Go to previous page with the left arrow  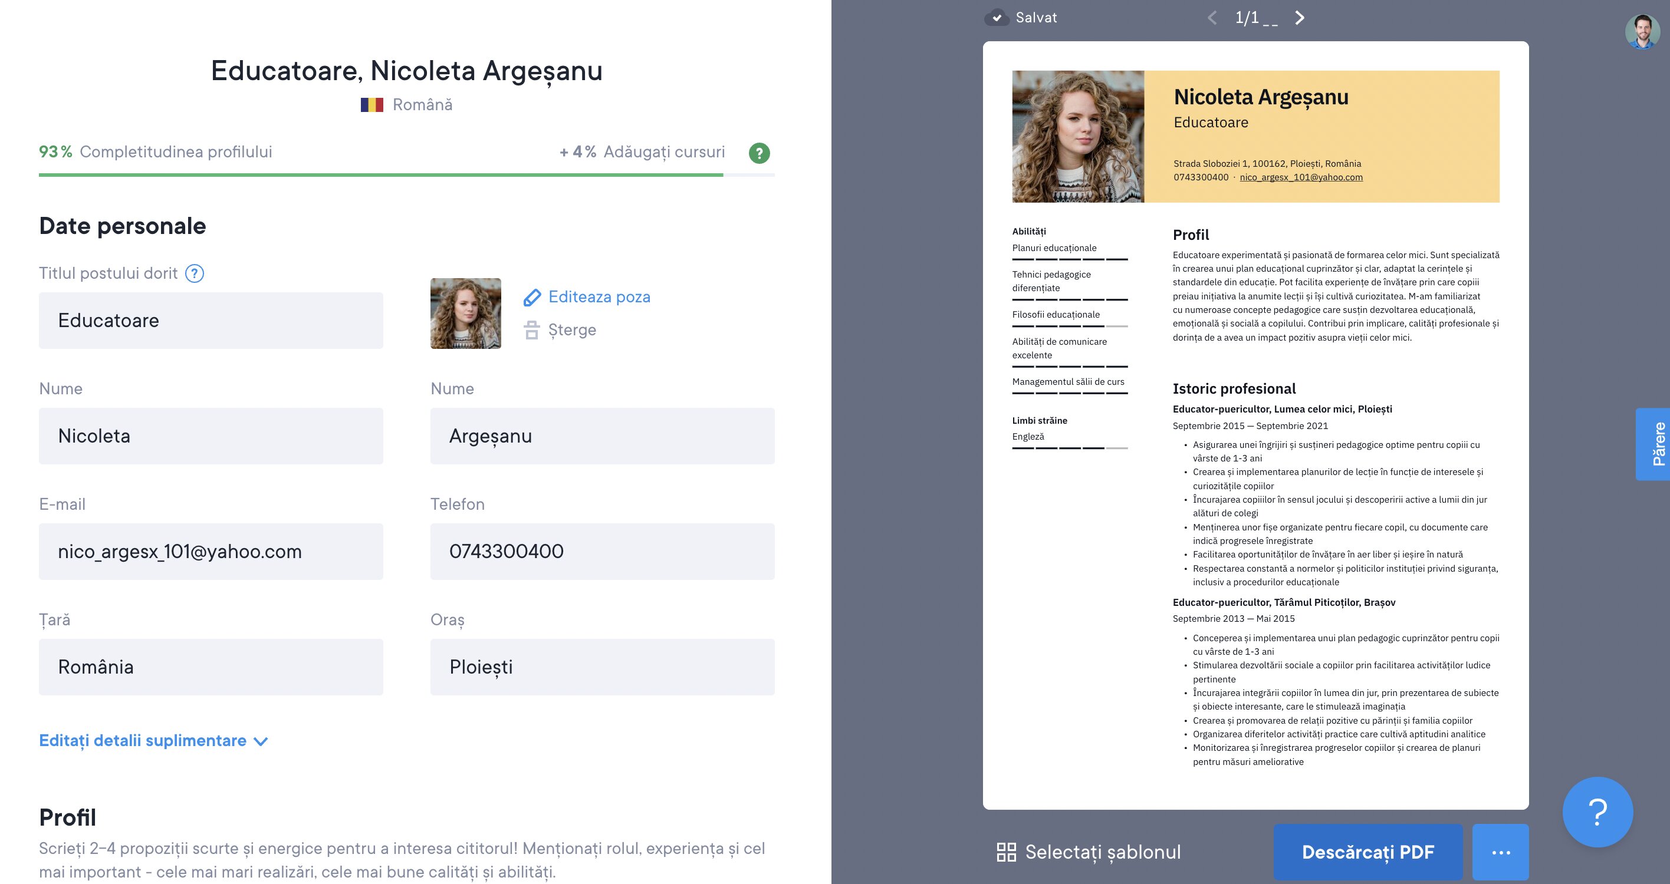pos(1212,18)
